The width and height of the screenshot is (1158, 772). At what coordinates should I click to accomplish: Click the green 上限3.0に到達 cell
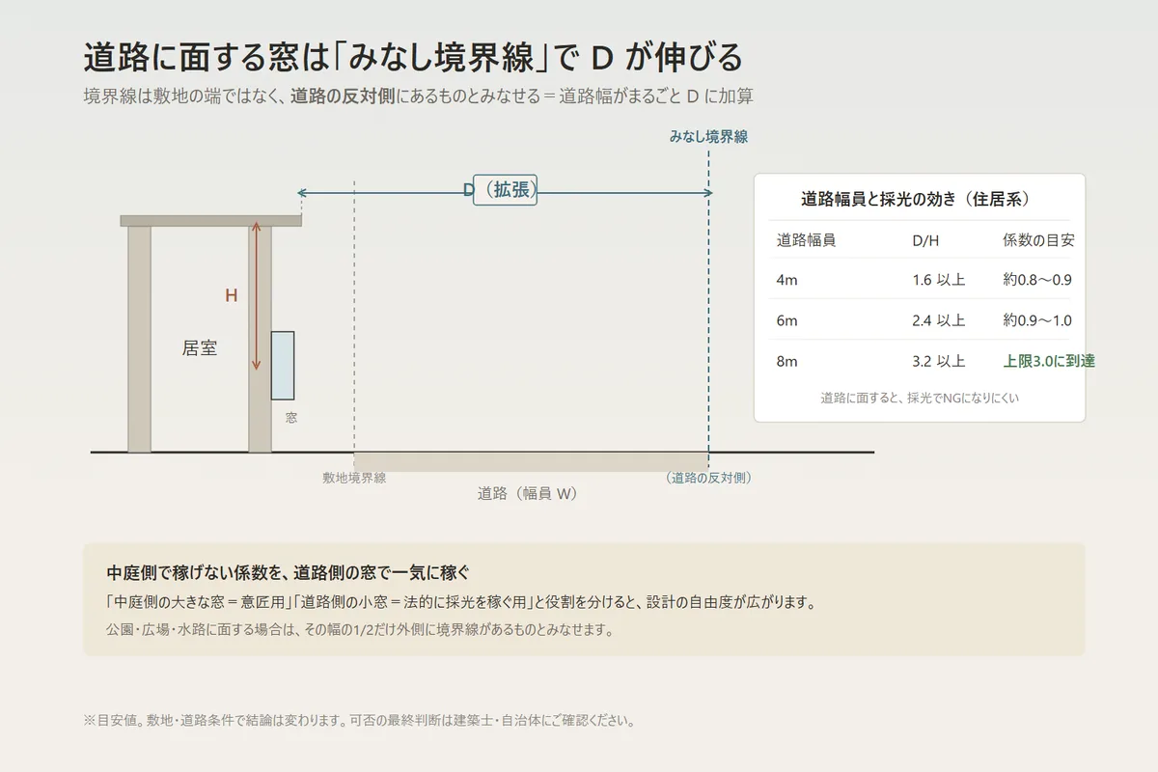[x=1049, y=362]
